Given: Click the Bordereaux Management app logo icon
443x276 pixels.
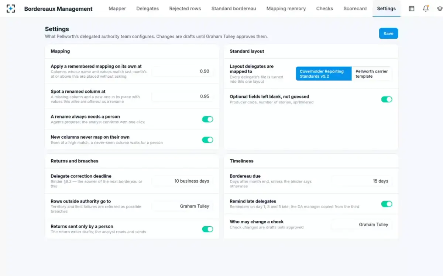Looking at the screenshot, I should coord(11,8).
